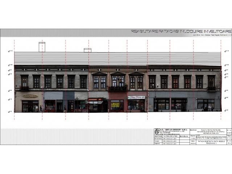This screenshot has width=232, height=174.
Task: Click the drawing header title text at top
Action: click(181, 32)
